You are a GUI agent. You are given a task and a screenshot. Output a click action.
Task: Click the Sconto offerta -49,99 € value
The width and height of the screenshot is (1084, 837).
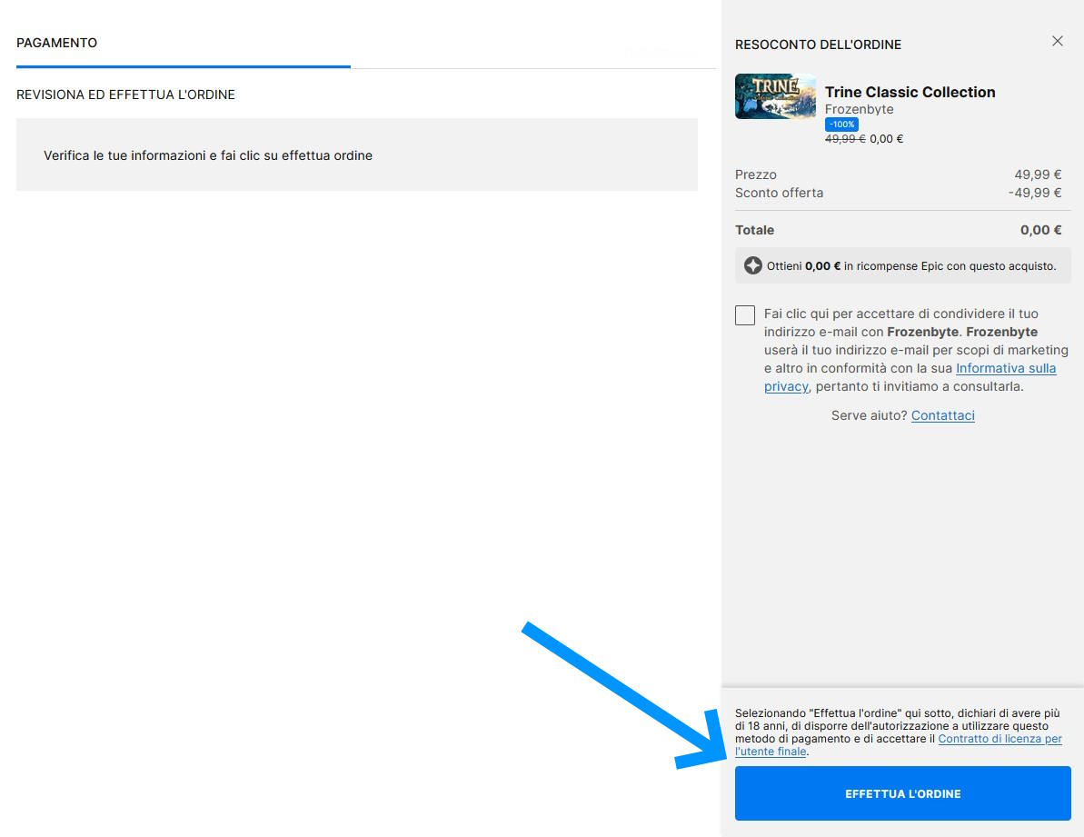point(1035,193)
